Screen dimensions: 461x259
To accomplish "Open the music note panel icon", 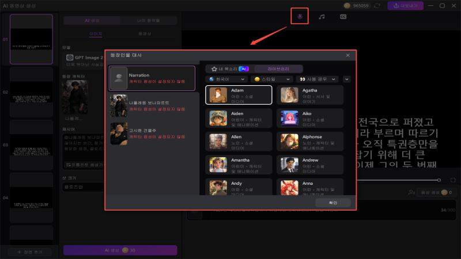I will pos(322,17).
